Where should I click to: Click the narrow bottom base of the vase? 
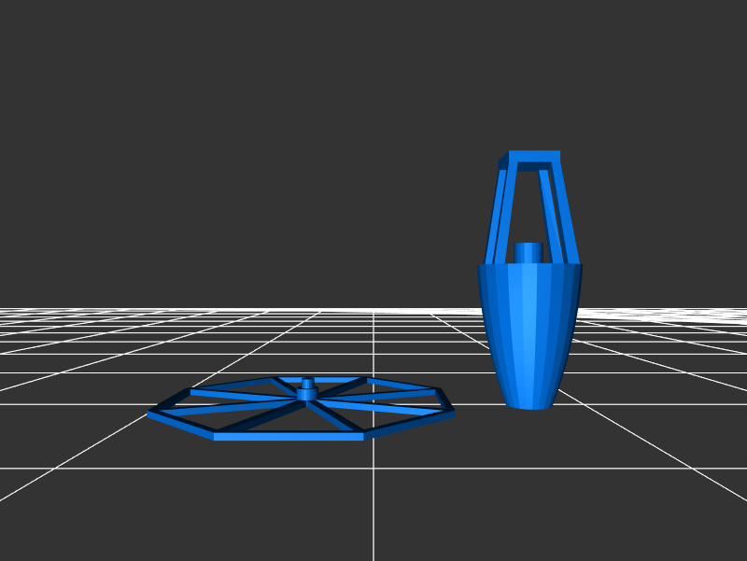point(529,403)
